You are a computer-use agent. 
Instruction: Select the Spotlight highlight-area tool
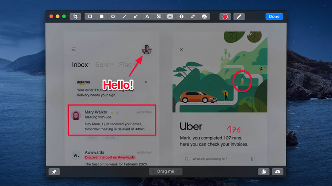click(170, 17)
